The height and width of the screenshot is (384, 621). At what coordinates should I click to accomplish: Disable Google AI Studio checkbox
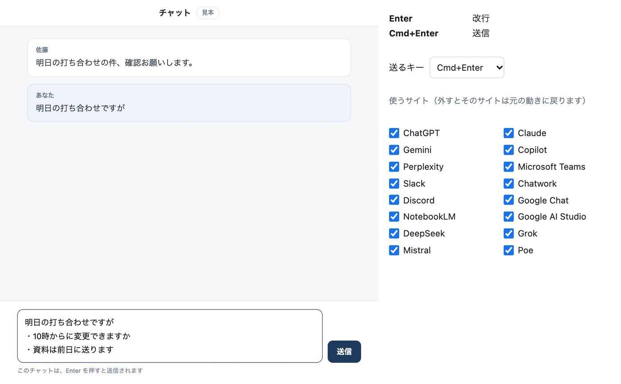[x=509, y=216]
